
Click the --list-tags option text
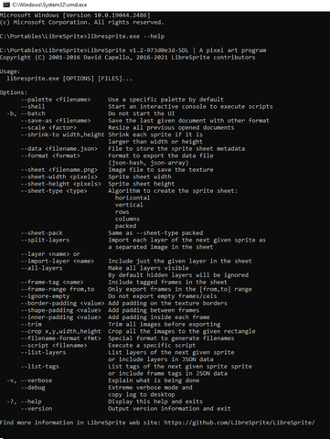click(40, 367)
